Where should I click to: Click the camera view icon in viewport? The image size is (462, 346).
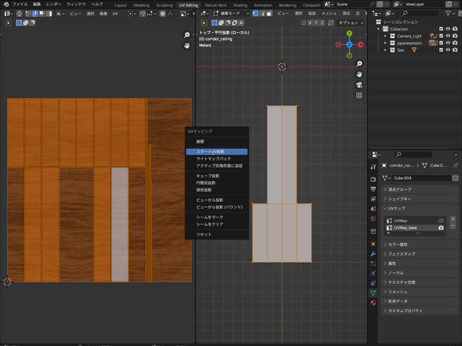tap(359, 84)
